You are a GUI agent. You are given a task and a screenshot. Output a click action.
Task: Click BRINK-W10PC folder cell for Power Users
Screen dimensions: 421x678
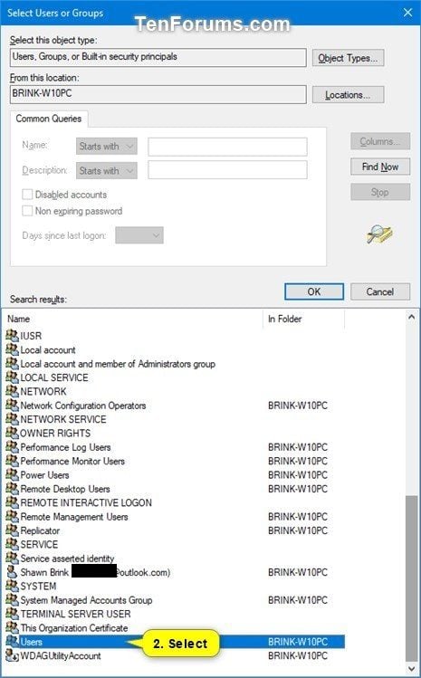298,474
